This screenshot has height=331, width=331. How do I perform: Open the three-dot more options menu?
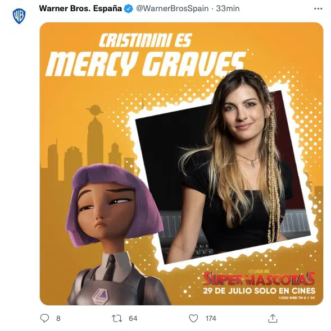point(318,8)
